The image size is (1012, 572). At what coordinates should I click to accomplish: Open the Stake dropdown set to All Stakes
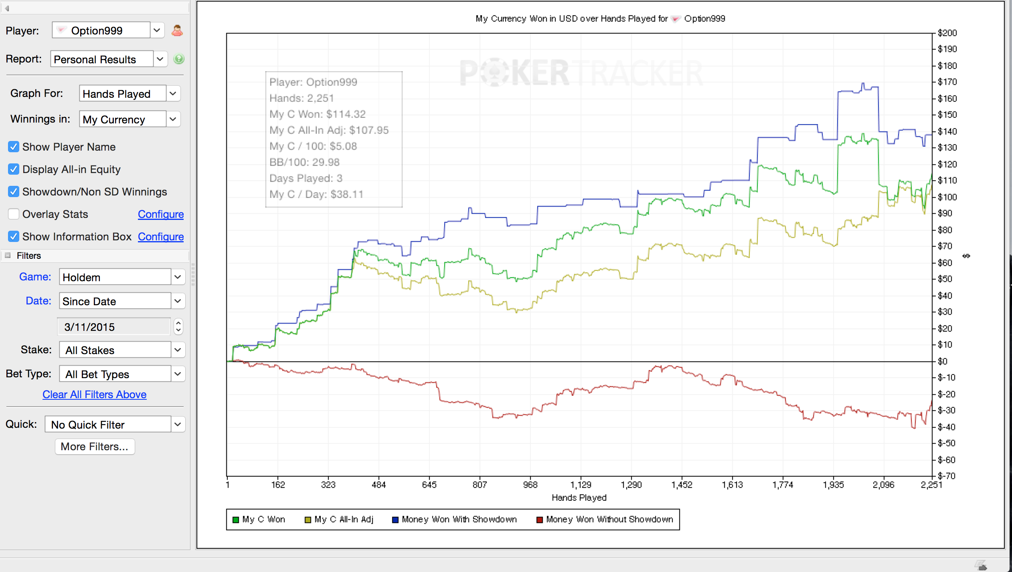point(178,350)
